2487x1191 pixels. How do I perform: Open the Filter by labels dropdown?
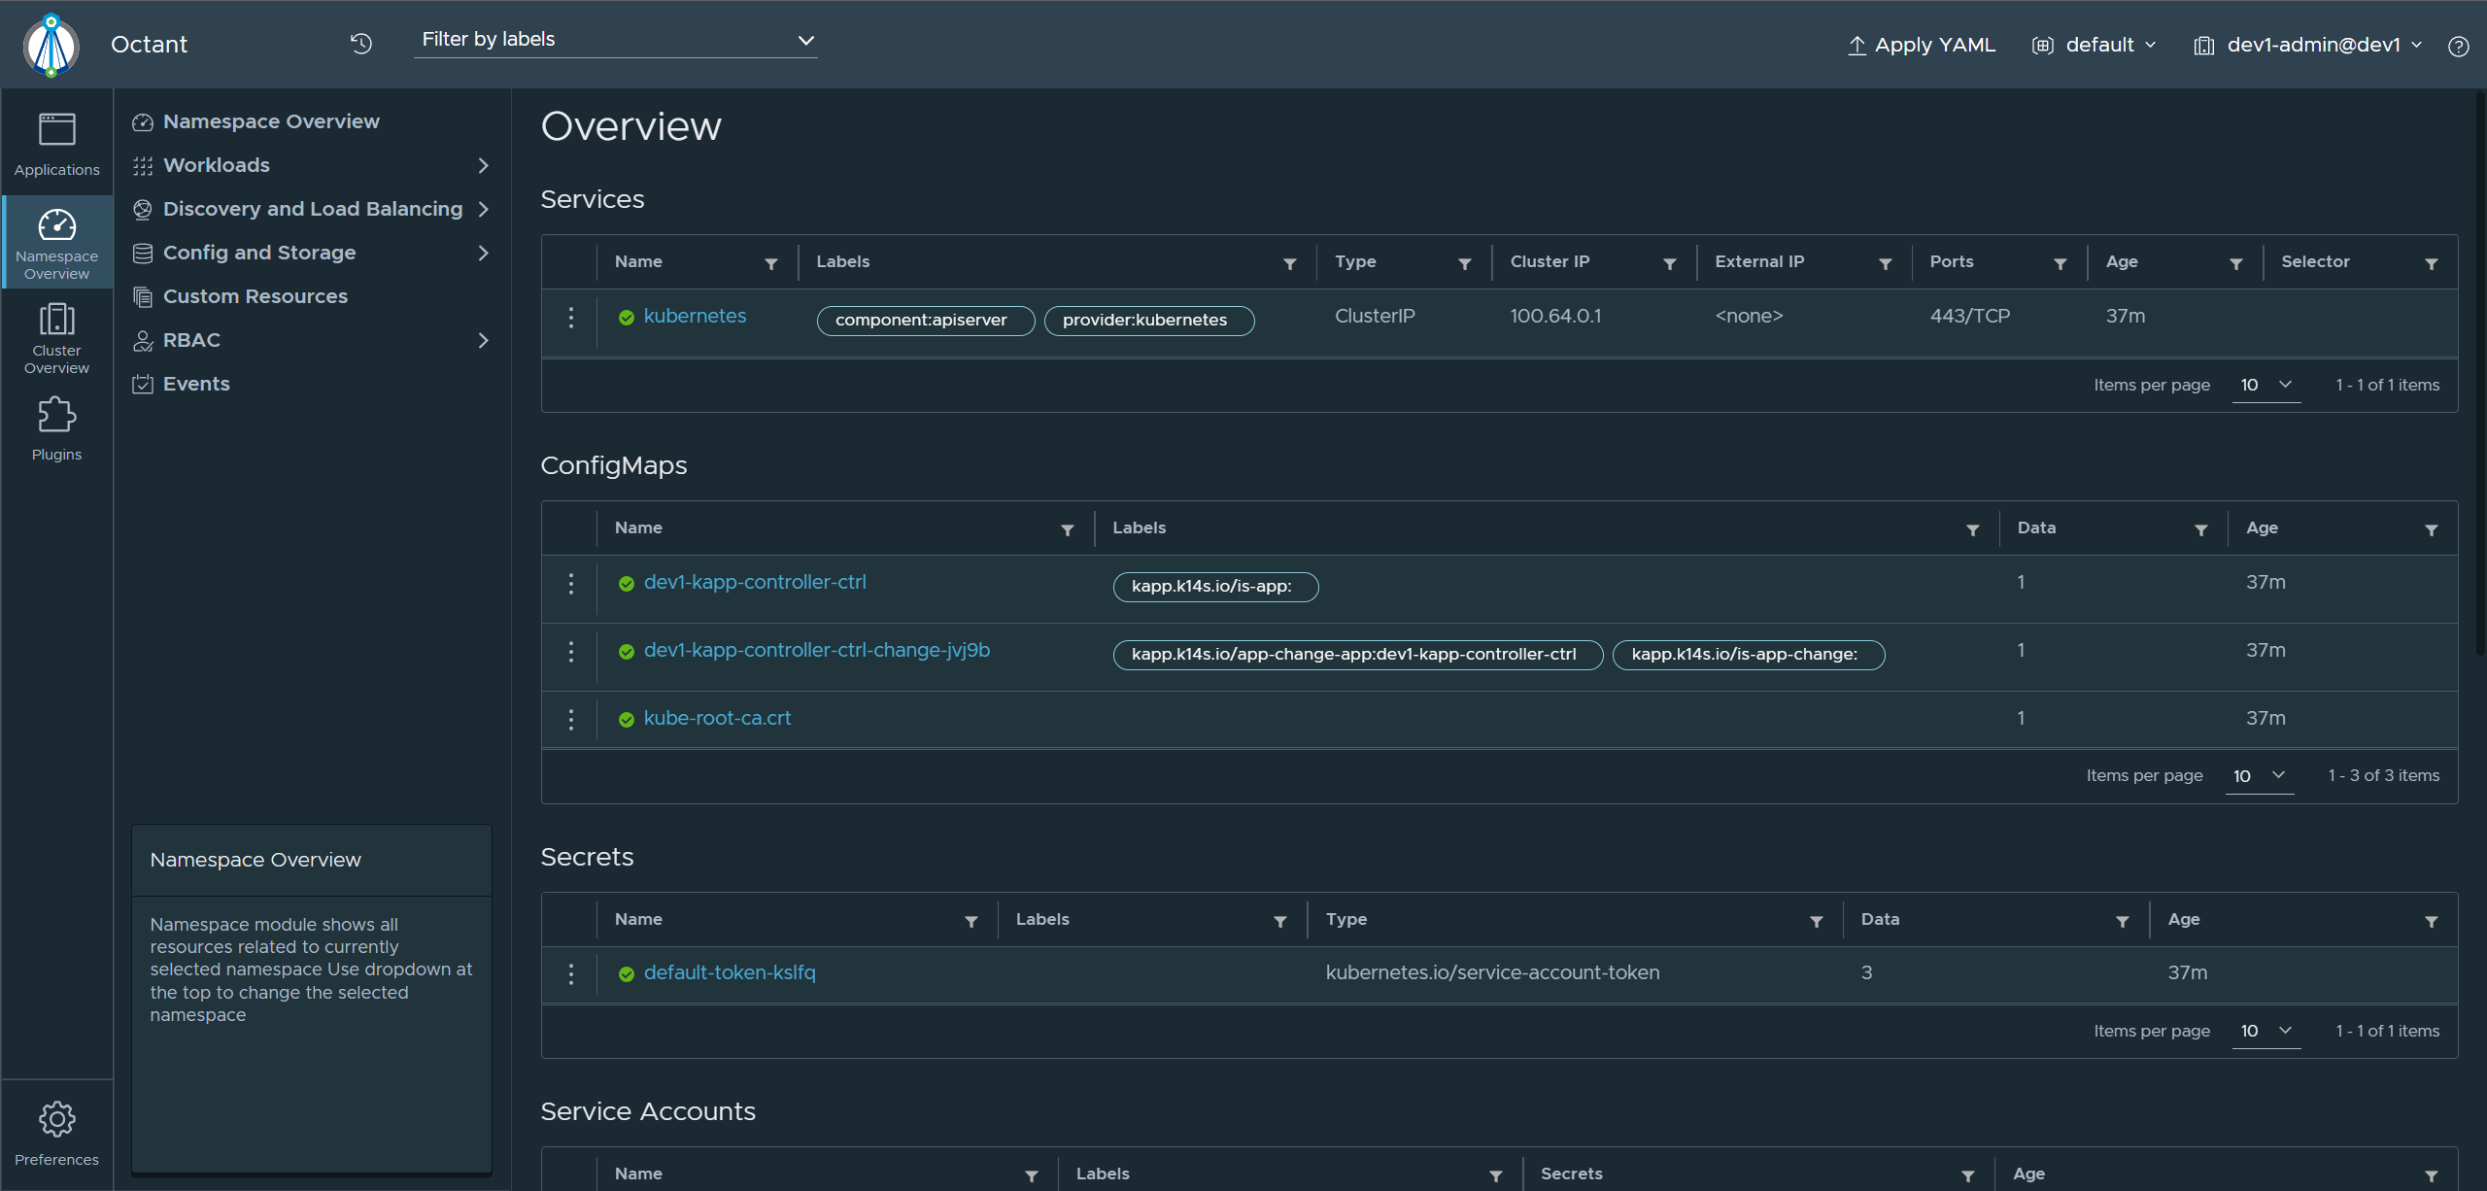pos(616,40)
